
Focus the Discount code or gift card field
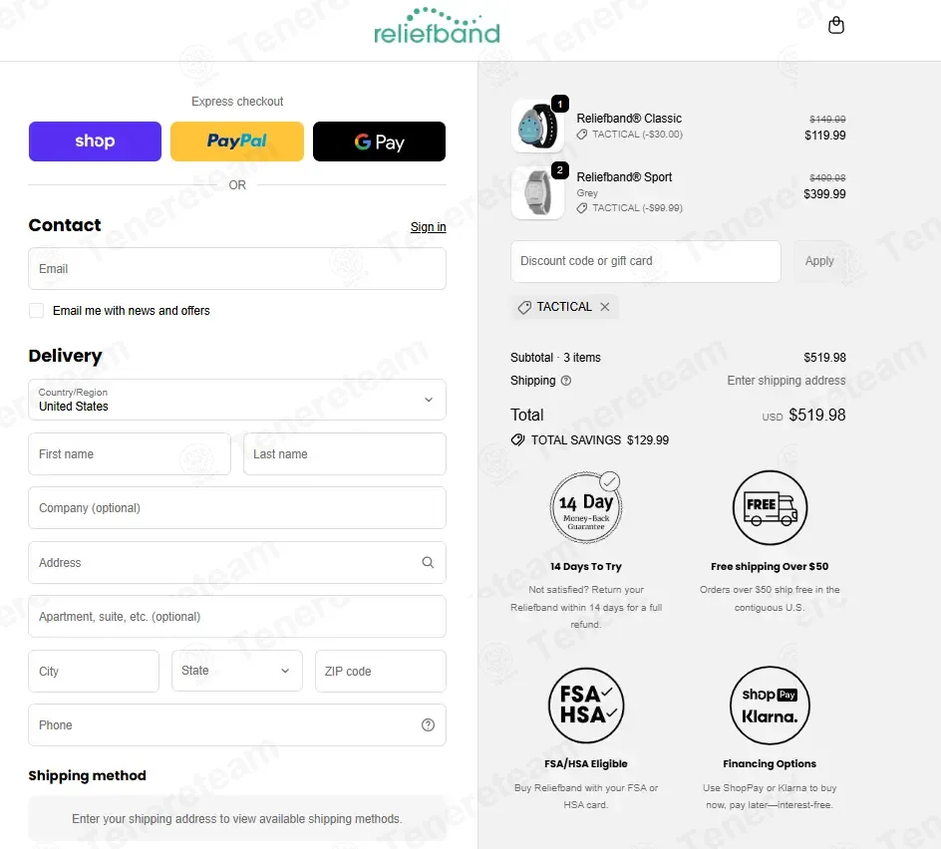tap(646, 261)
